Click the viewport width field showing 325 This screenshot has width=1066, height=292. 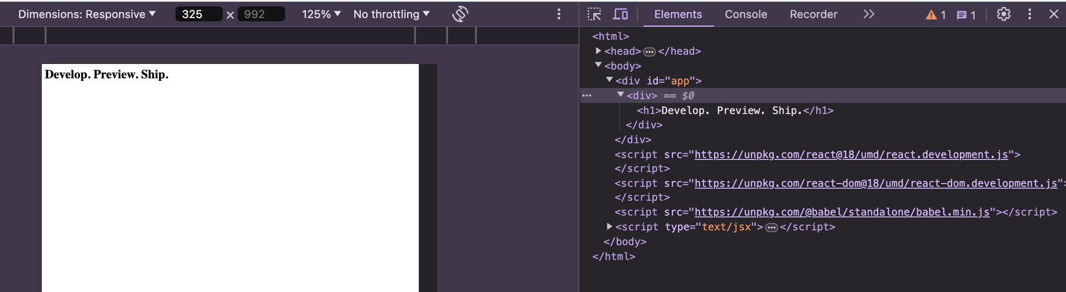(x=198, y=14)
